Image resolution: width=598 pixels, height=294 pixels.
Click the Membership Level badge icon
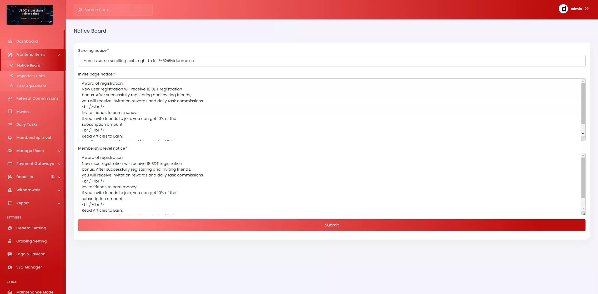pos(10,138)
